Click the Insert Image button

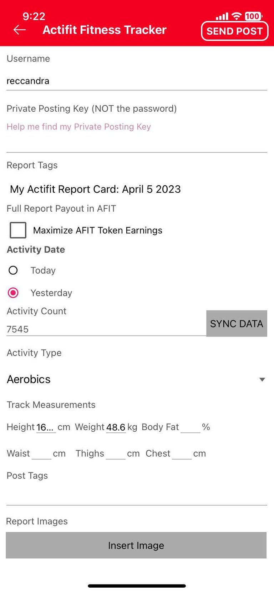136,545
